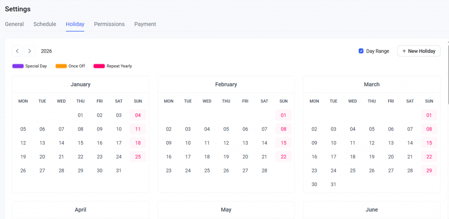
Task: Switch to the General tab
Action: (x=14, y=24)
